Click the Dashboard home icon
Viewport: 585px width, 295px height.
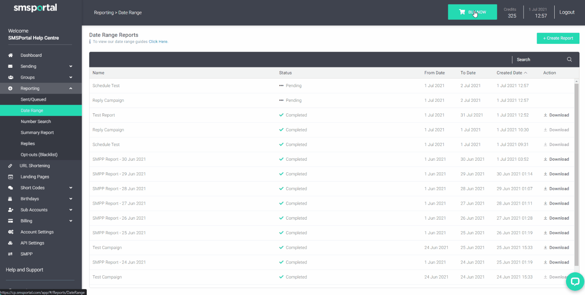tap(10, 55)
